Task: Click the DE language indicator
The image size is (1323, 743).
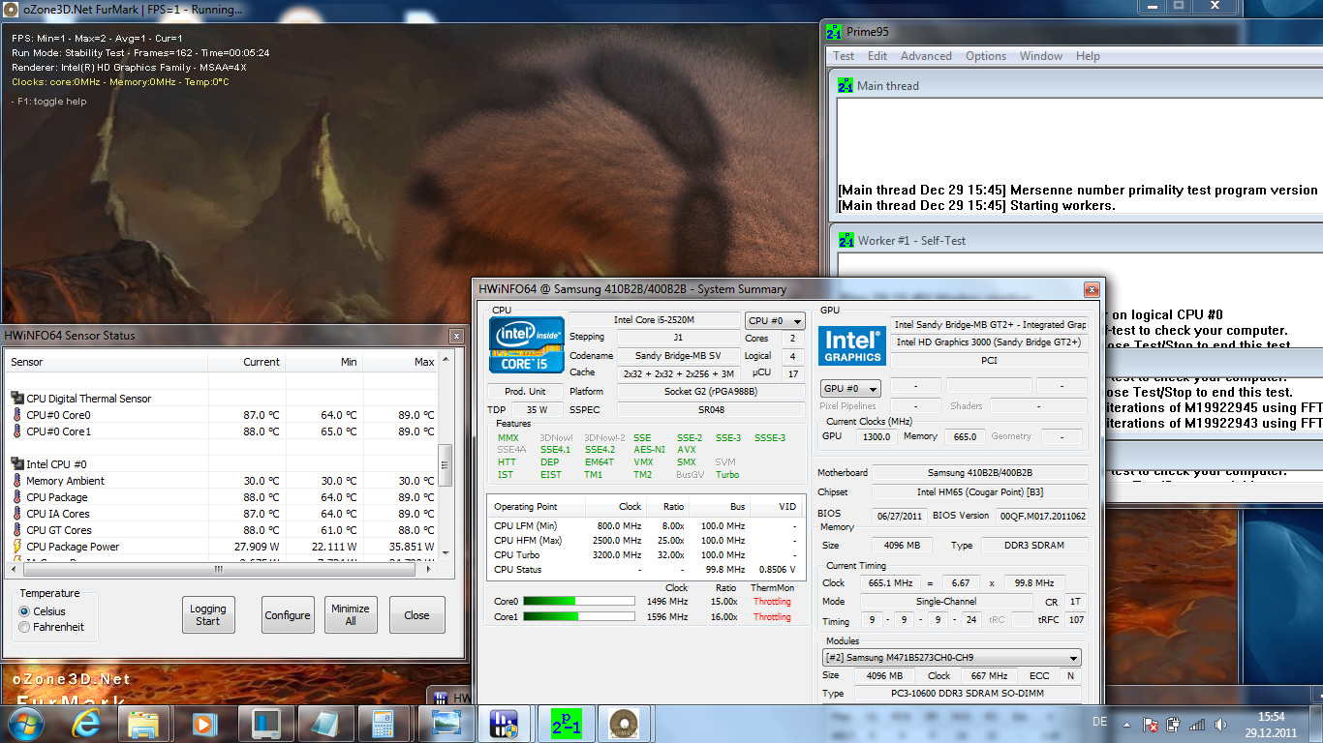Action: (1099, 722)
